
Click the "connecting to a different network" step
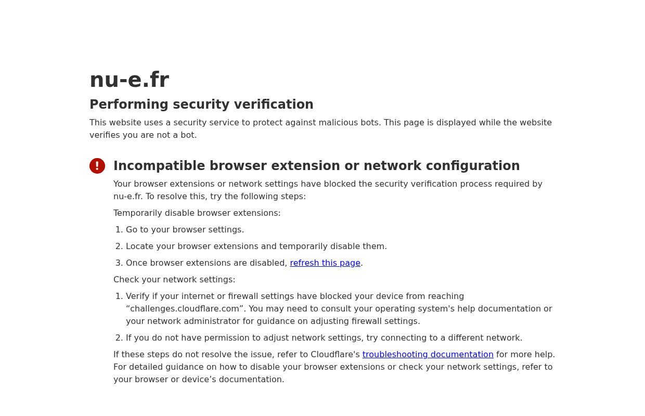click(324, 338)
